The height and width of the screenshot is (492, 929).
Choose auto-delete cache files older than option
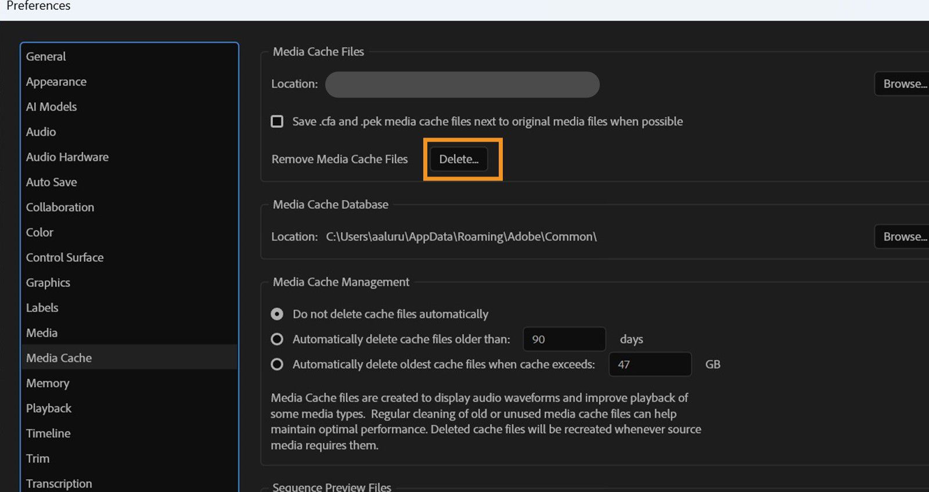coord(277,339)
